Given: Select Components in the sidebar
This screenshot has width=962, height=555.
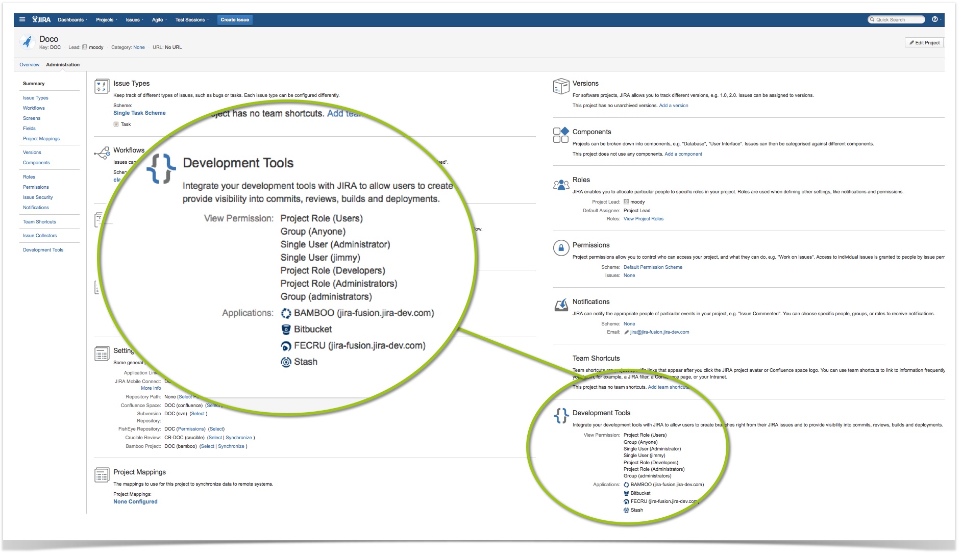Looking at the screenshot, I should coord(36,163).
